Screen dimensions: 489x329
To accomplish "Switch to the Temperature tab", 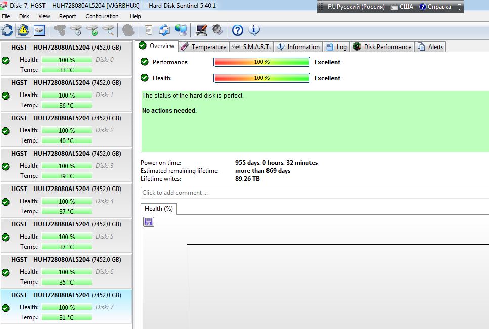I will click(204, 46).
